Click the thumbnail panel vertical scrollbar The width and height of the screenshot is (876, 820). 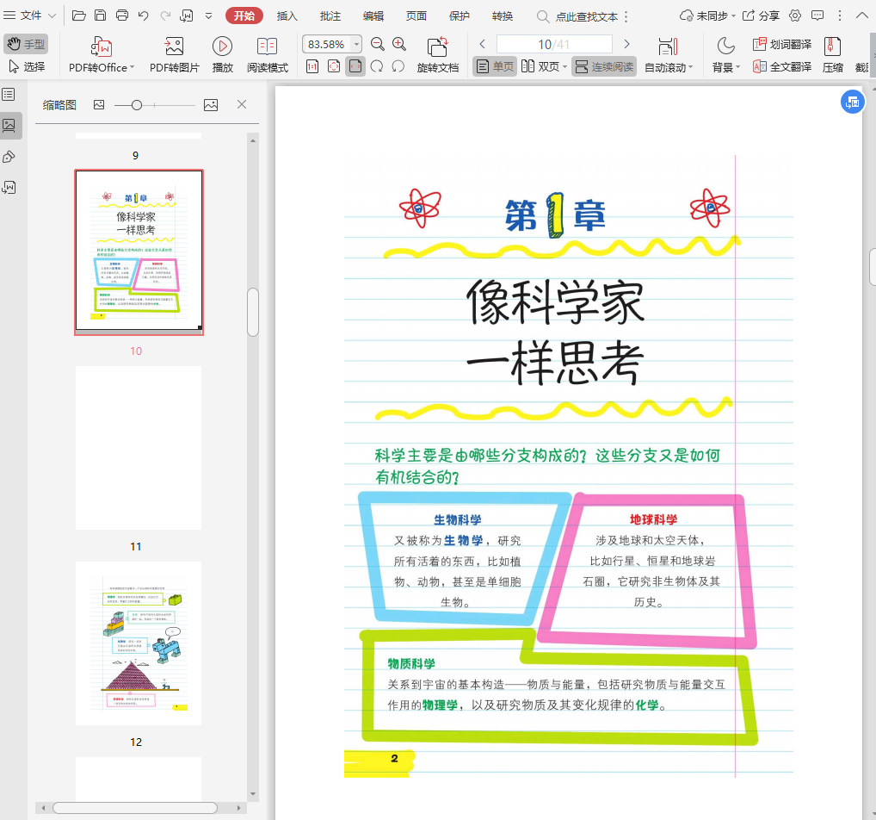(x=253, y=312)
